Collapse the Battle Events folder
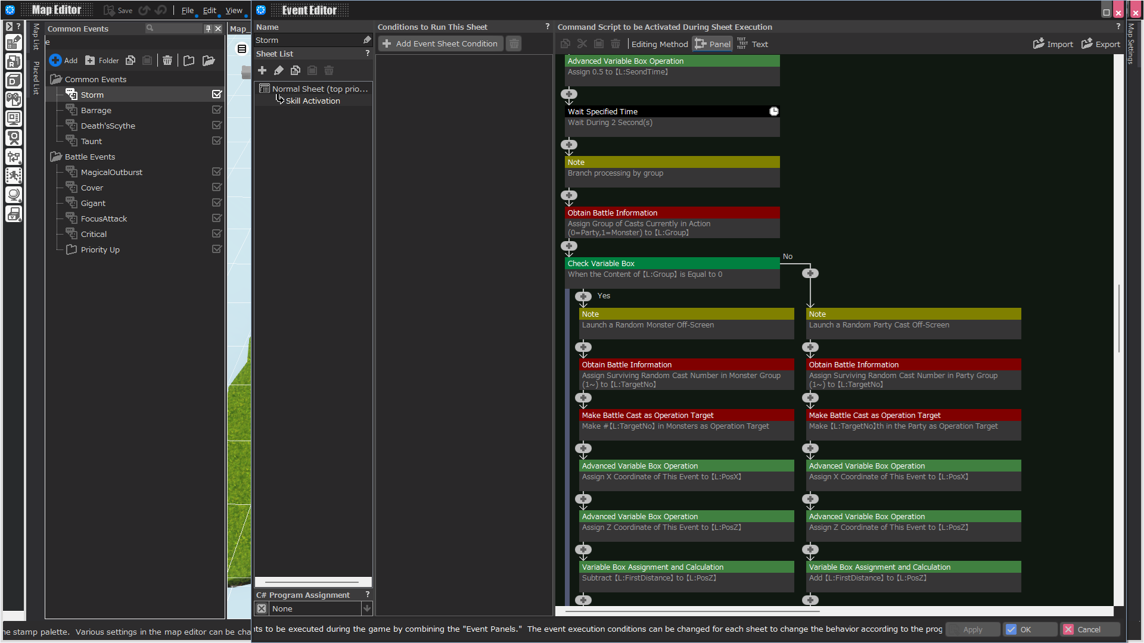 click(x=56, y=157)
